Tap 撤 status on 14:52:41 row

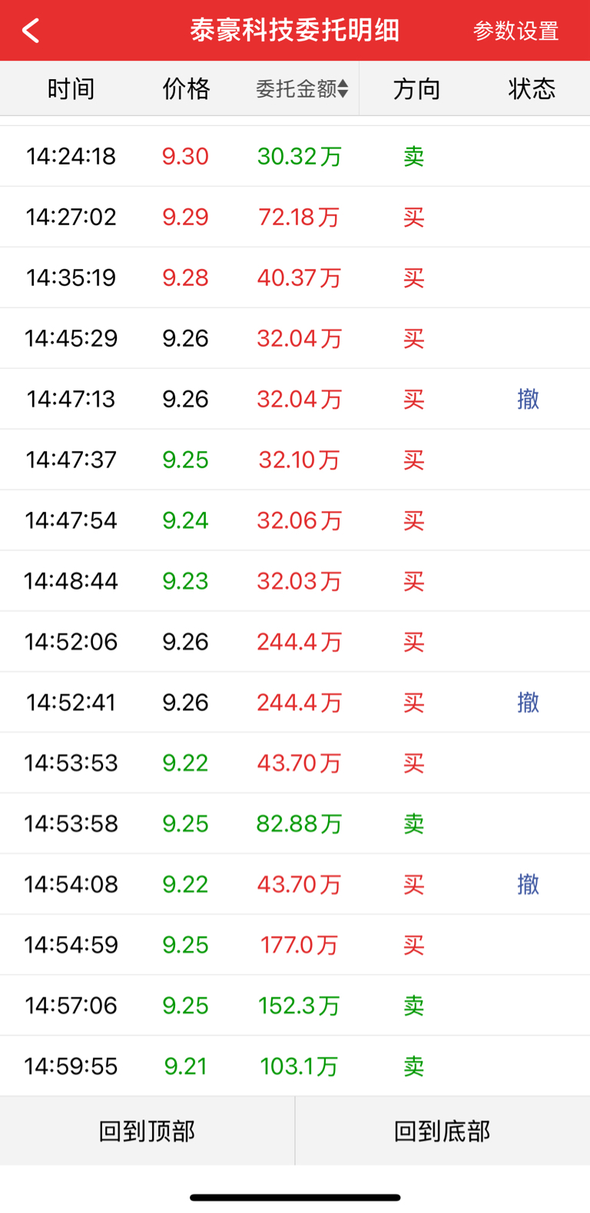click(x=528, y=703)
